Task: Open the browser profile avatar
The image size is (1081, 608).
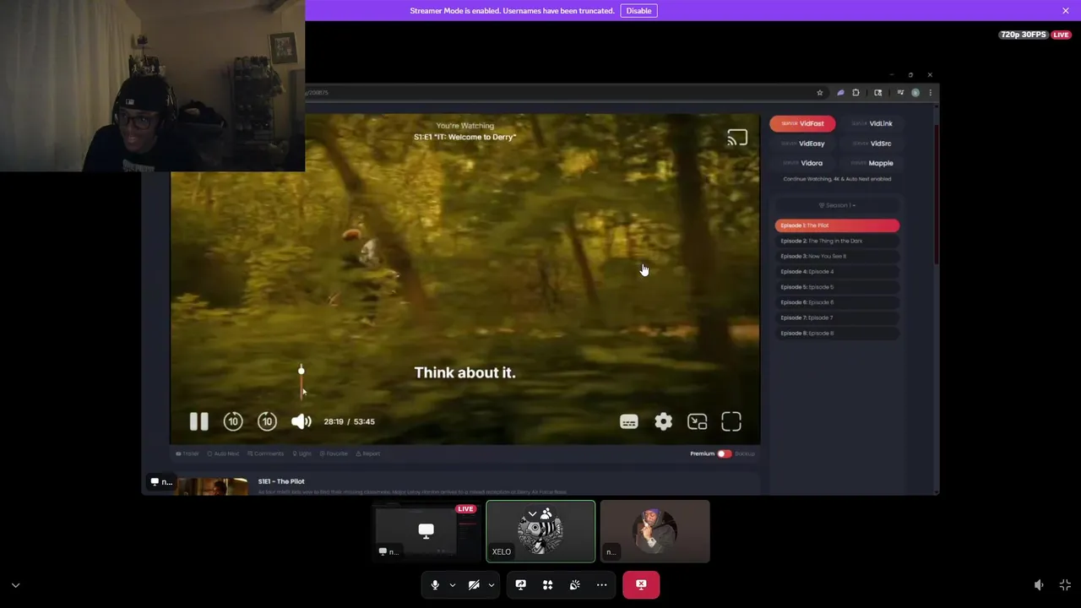Action: click(x=915, y=93)
